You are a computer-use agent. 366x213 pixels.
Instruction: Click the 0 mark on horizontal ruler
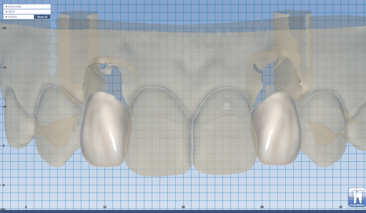coord(26,207)
